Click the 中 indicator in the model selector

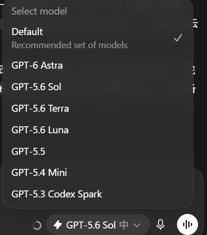(x=124, y=225)
